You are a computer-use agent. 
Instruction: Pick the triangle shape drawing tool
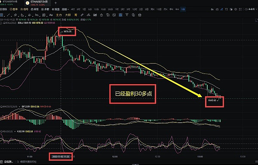pos(22,15)
